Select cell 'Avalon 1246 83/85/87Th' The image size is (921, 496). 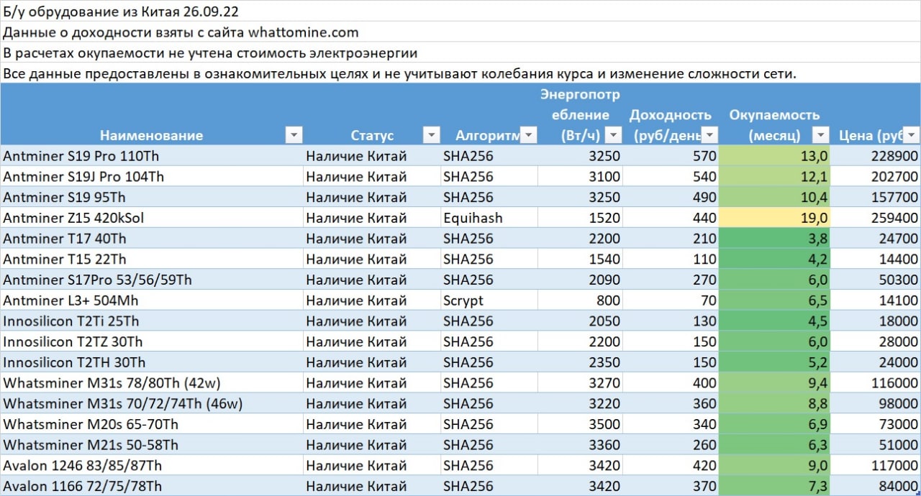coord(151,466)
